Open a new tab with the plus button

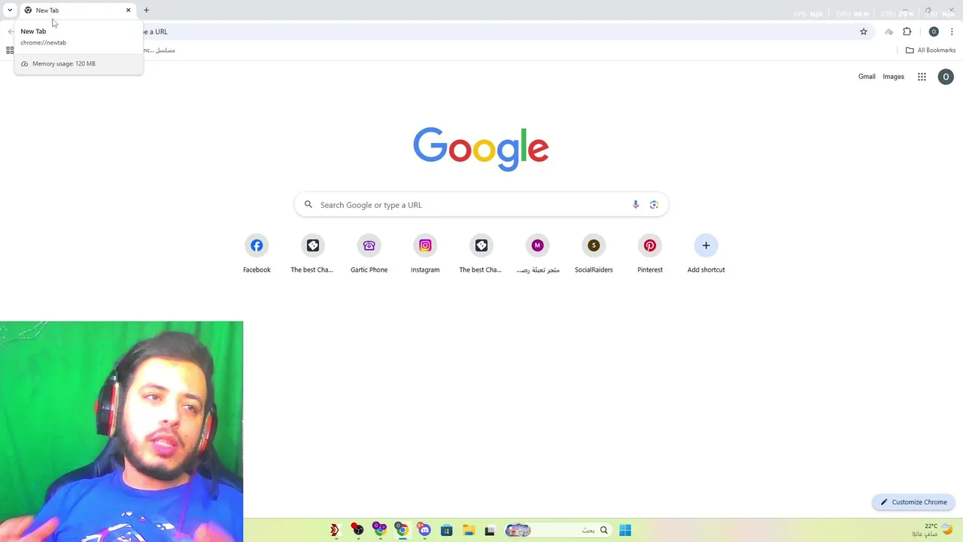[x=146, y=10]
